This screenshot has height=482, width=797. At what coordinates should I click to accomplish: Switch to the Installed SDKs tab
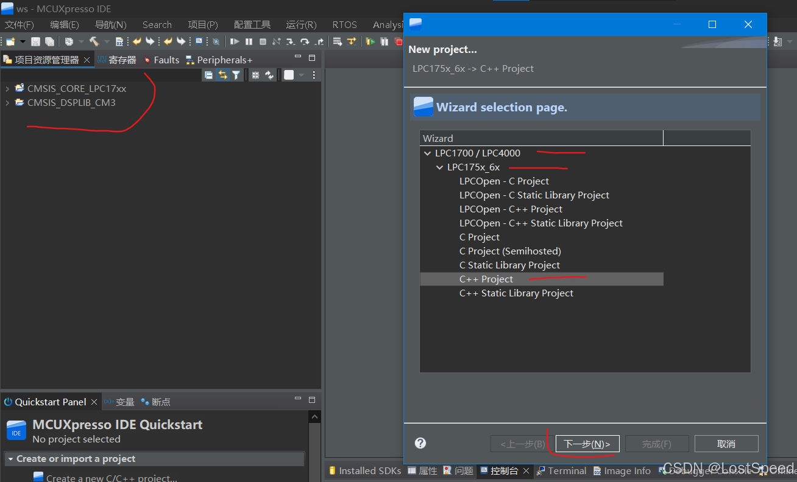tap(365, 470)
